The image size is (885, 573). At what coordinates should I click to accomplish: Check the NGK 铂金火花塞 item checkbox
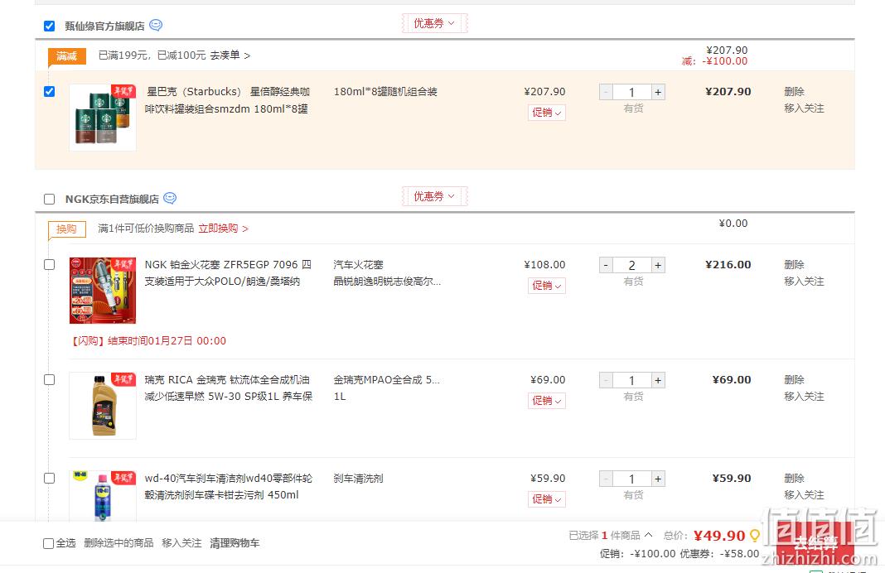click(49, 264)
